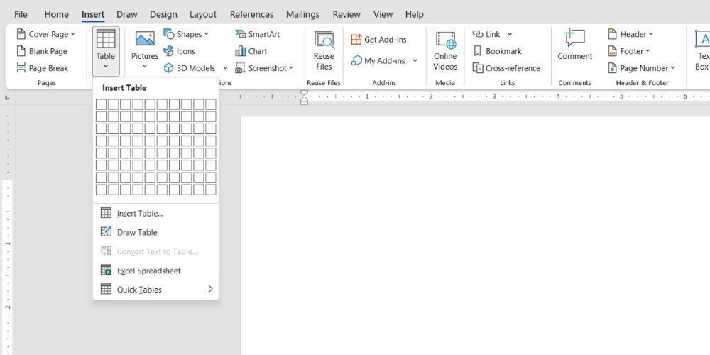This screenshot has height=355, width=710.
Task: Select the bottom-right cell in table grid
Action: 211,190
